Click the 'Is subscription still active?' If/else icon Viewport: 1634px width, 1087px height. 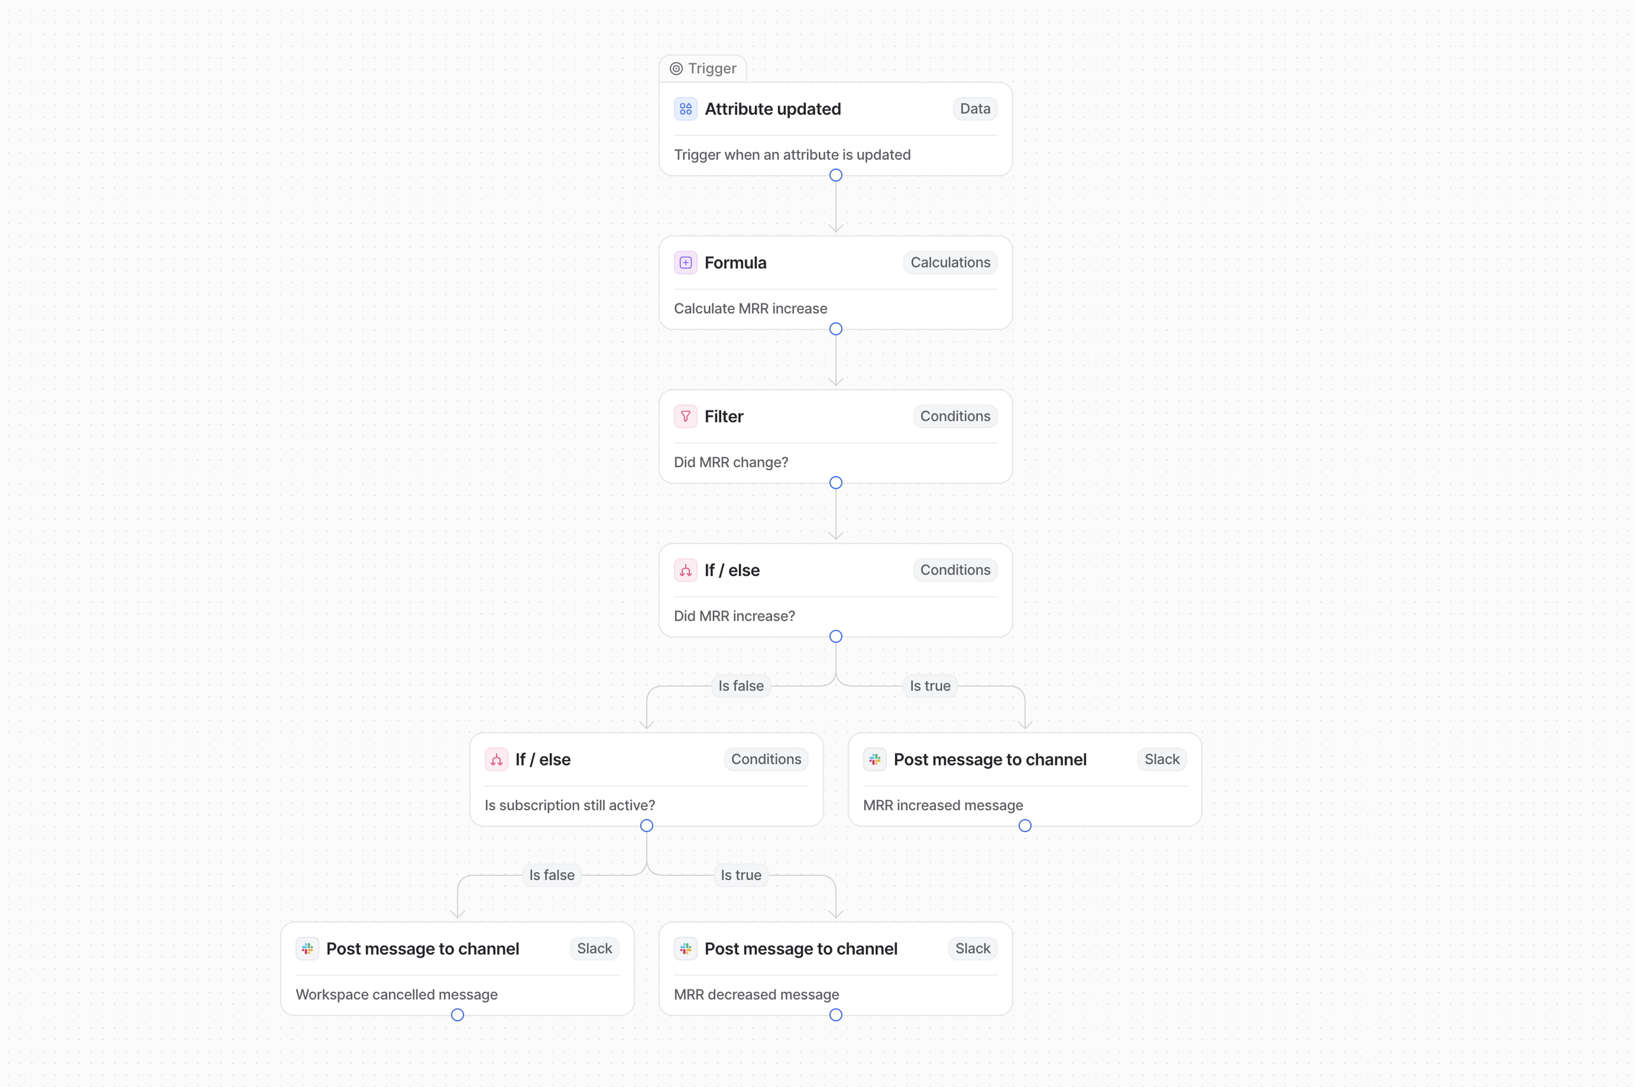tap(496, 760)
